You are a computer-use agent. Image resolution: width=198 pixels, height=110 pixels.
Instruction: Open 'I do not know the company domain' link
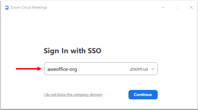click(x=73, y=95)
